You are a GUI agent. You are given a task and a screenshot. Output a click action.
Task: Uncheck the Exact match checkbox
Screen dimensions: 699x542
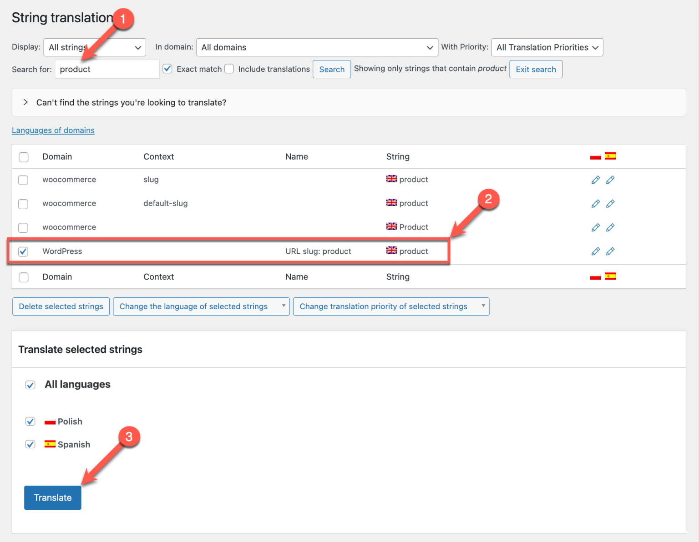(167, 69)
